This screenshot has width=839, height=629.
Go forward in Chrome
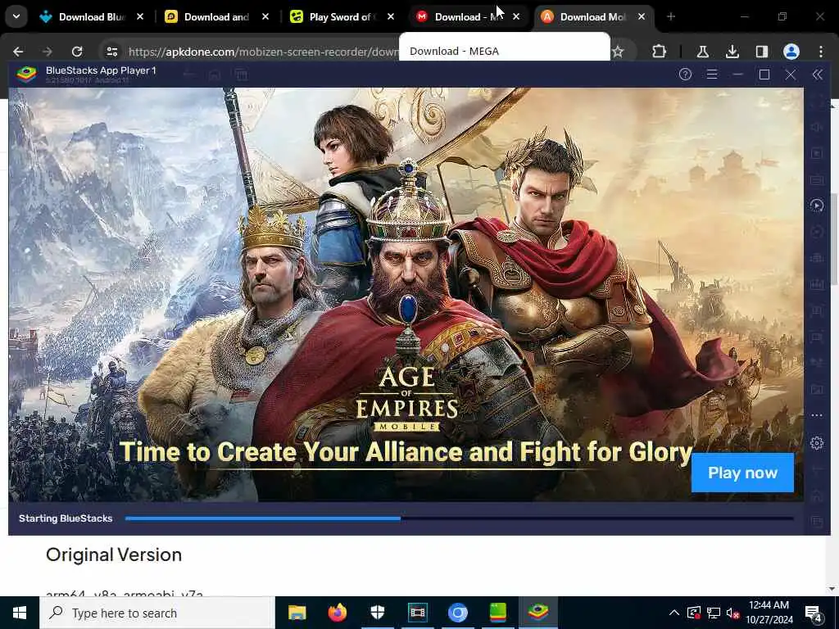click(x=48, y=52)
